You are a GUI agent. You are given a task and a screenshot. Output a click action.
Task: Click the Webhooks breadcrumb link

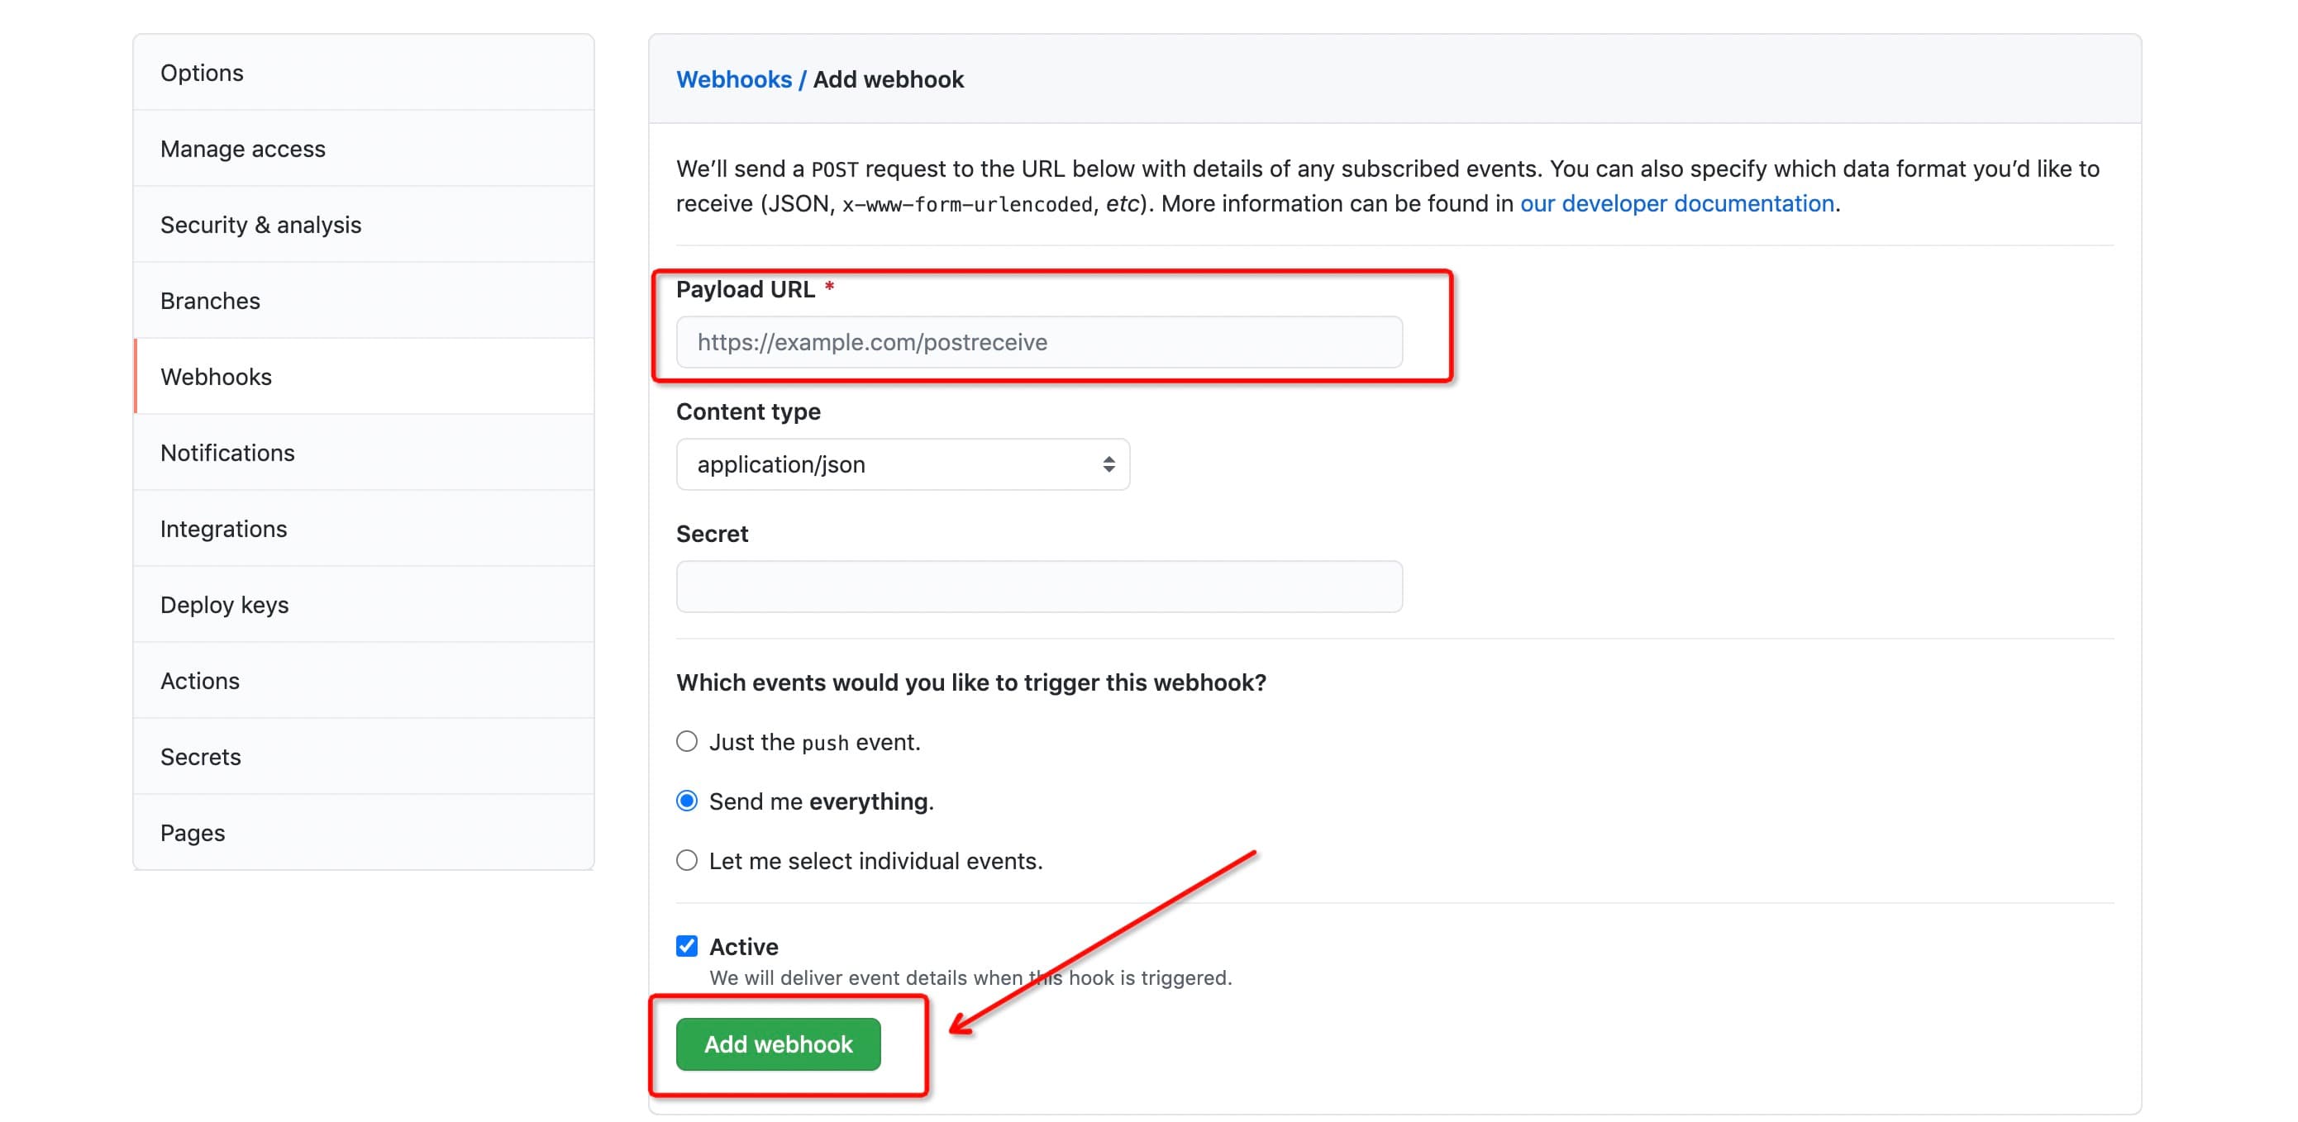pos(733,79)
